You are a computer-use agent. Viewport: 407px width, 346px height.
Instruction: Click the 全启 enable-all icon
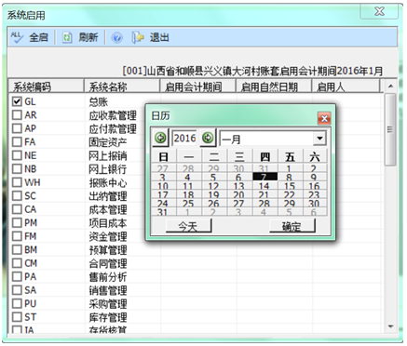[x=17, y=37]
